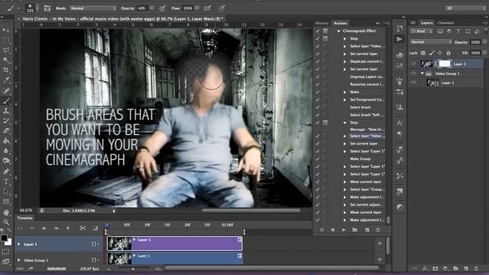Play the timeline video
The width and height of the screenshot is (489, 275).
tap(44, 228)
